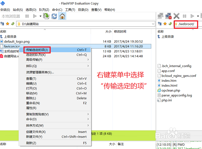Choose 属性(R) in context menu

[55, 108]
